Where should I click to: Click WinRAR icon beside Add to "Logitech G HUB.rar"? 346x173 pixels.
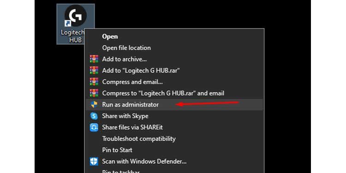[x=94, y=71]
